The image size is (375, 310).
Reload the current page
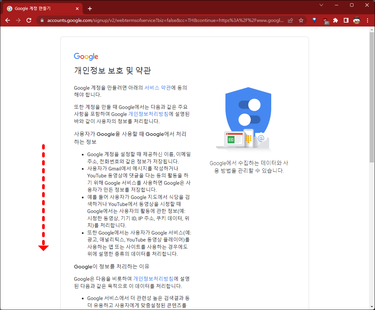(x=29, y=20)
